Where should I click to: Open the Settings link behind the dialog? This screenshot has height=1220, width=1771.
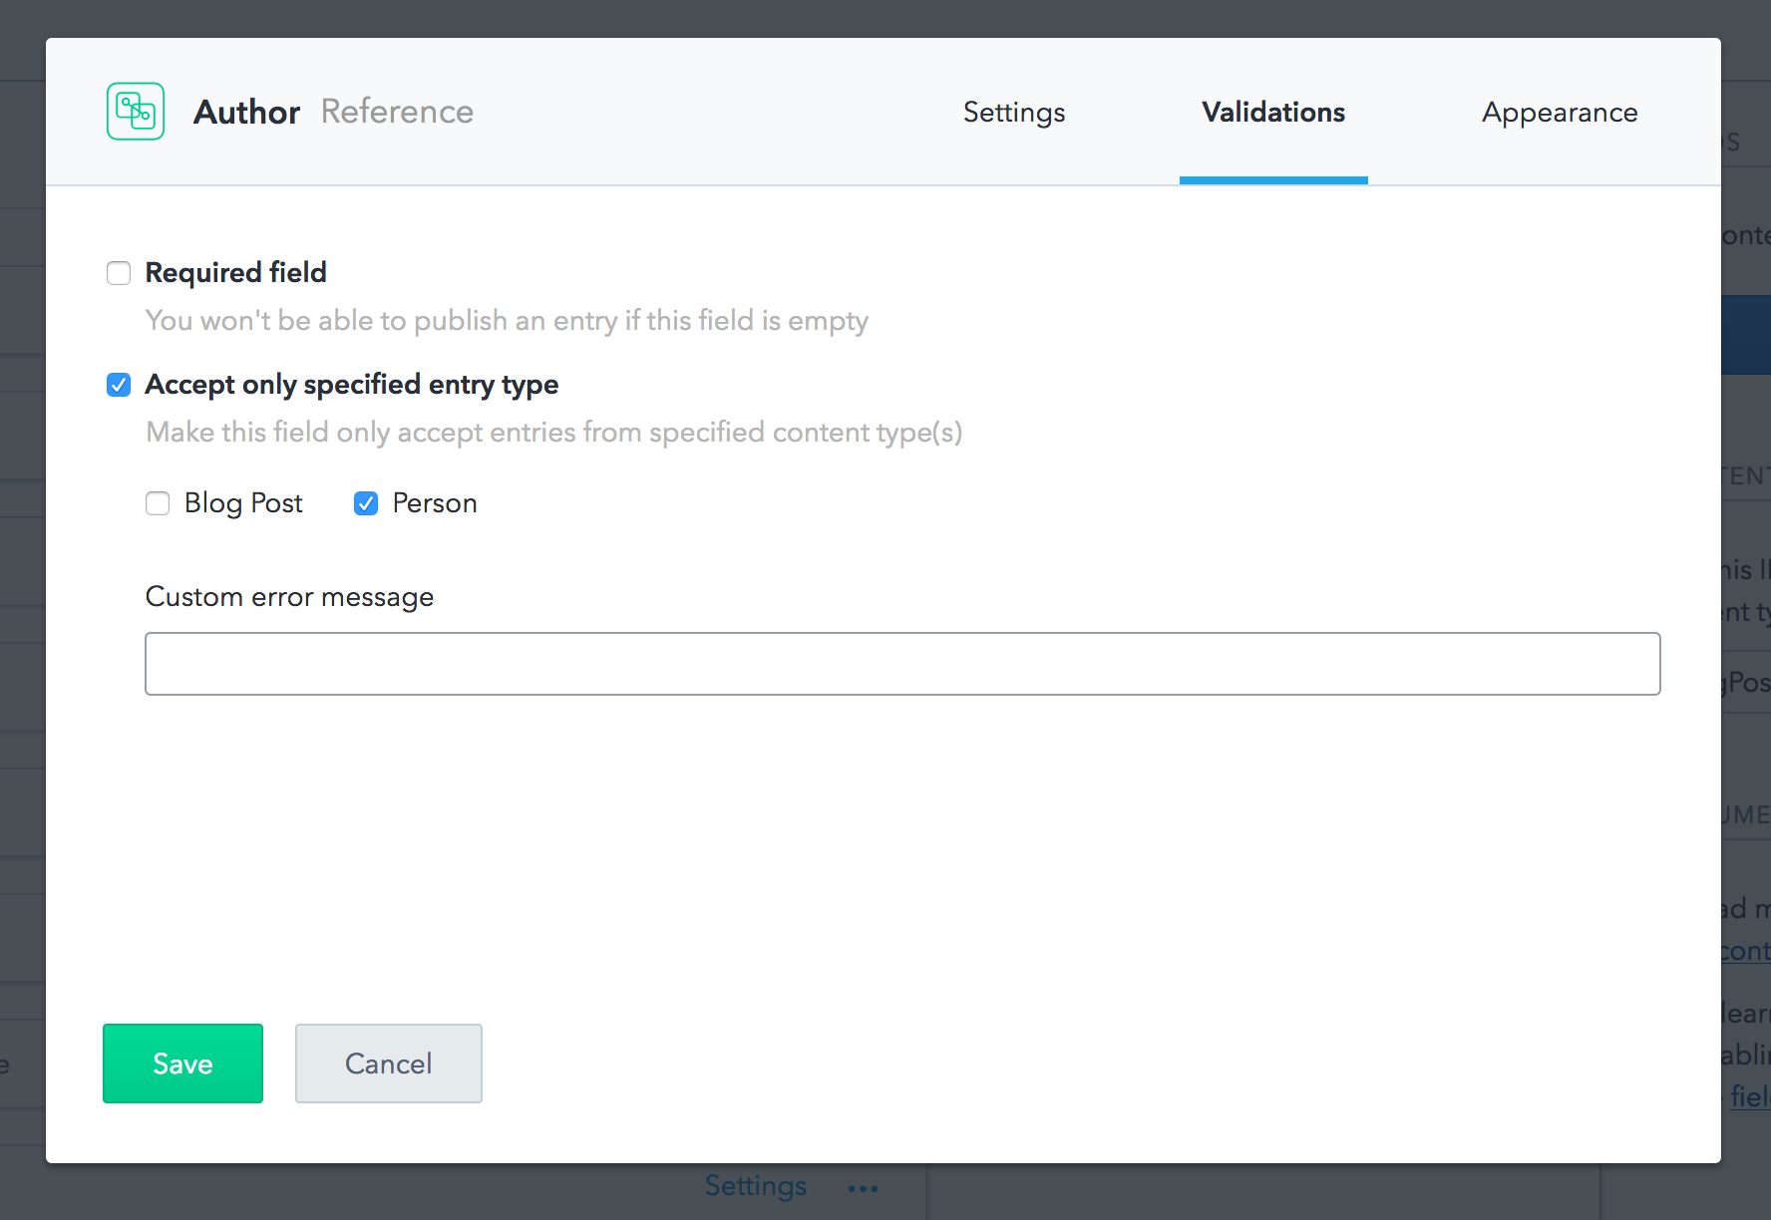[x=755, y=1186]
